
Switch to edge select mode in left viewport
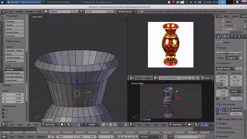click(x=107, y=125)
